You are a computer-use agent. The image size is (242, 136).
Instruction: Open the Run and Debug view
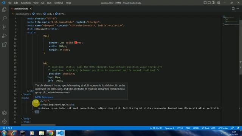(4, 36)
